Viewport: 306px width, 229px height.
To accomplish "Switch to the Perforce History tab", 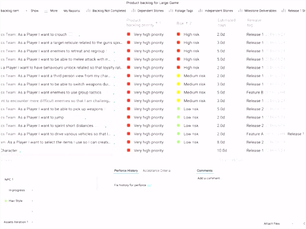I will [x=126, y=171].
